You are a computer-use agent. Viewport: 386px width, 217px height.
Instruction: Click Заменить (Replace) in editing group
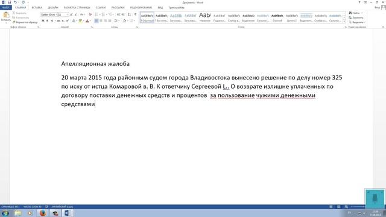[x=356, y=17]
